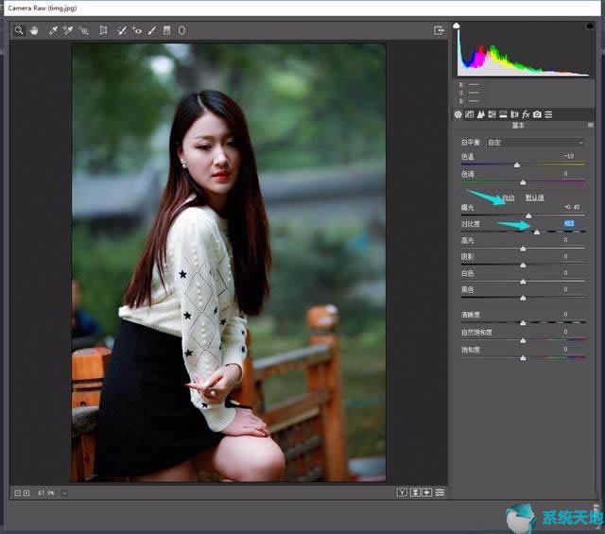Select the Color Sampler tool
Viewport: 605px width, 534px height.
pyautogui.click(x=68, y=30)
